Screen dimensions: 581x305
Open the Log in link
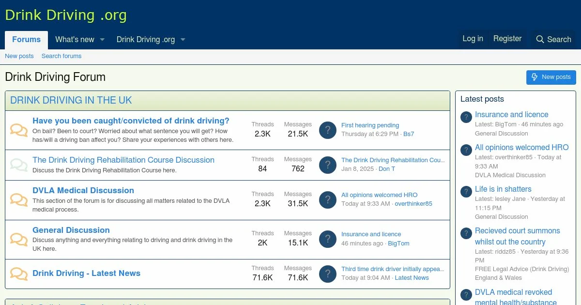click(x=473, y=39)
